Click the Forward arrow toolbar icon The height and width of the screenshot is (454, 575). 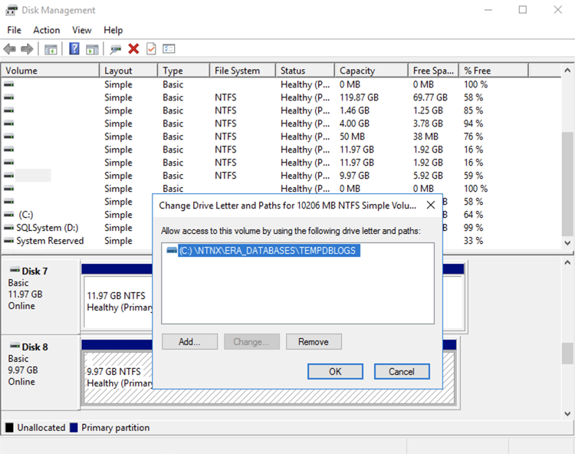click(x=27, y=49)
